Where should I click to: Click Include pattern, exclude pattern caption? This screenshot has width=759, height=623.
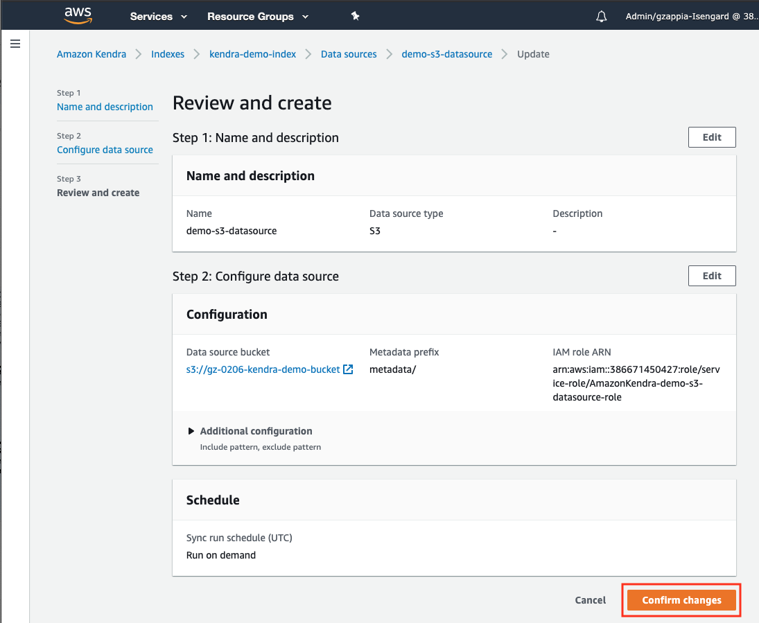[x=261, y=447]
